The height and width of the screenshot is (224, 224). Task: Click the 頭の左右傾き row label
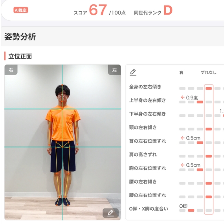tap(143, 127)
